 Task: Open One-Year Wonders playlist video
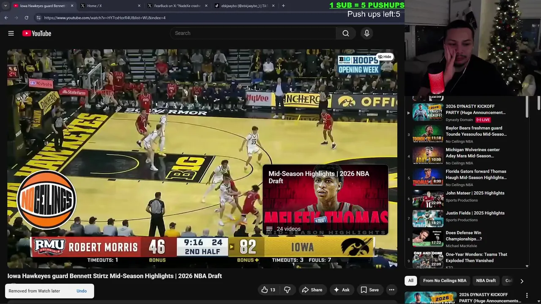[467, 259]
